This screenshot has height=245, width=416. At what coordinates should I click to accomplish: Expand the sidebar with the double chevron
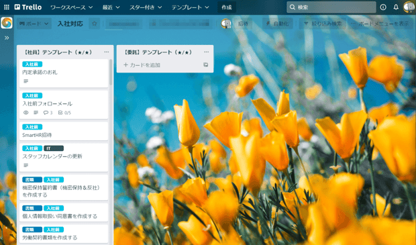(7, 38)
